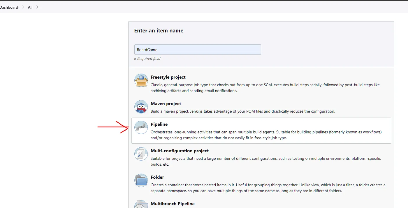Click the 'Suitable for projects that need' description
Image resolution: width=408 pixels, height=208 pixels.
tap(266, 161)
